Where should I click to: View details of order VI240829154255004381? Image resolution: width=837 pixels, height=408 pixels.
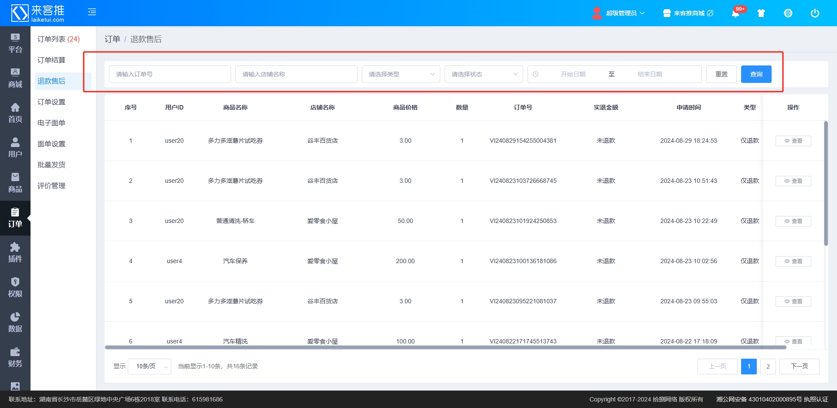(x=793, y=141)
